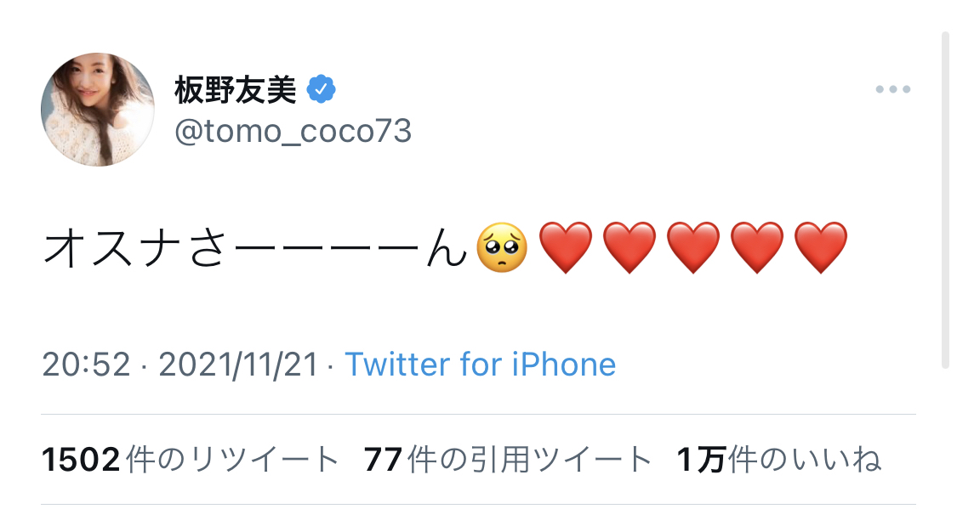This screenshot has height=509, width=957.
Task: Click the retweet count number 1502
Action: [x=81, y=460]
